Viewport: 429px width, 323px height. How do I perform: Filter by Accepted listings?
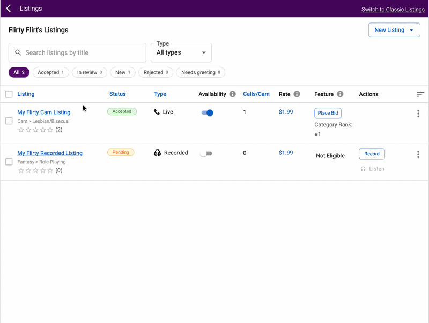tap(50, 72)
